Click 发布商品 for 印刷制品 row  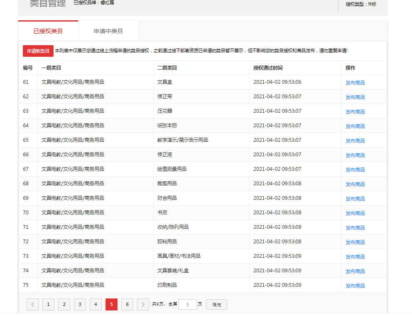pyautogui.click(x=355, y=286)
